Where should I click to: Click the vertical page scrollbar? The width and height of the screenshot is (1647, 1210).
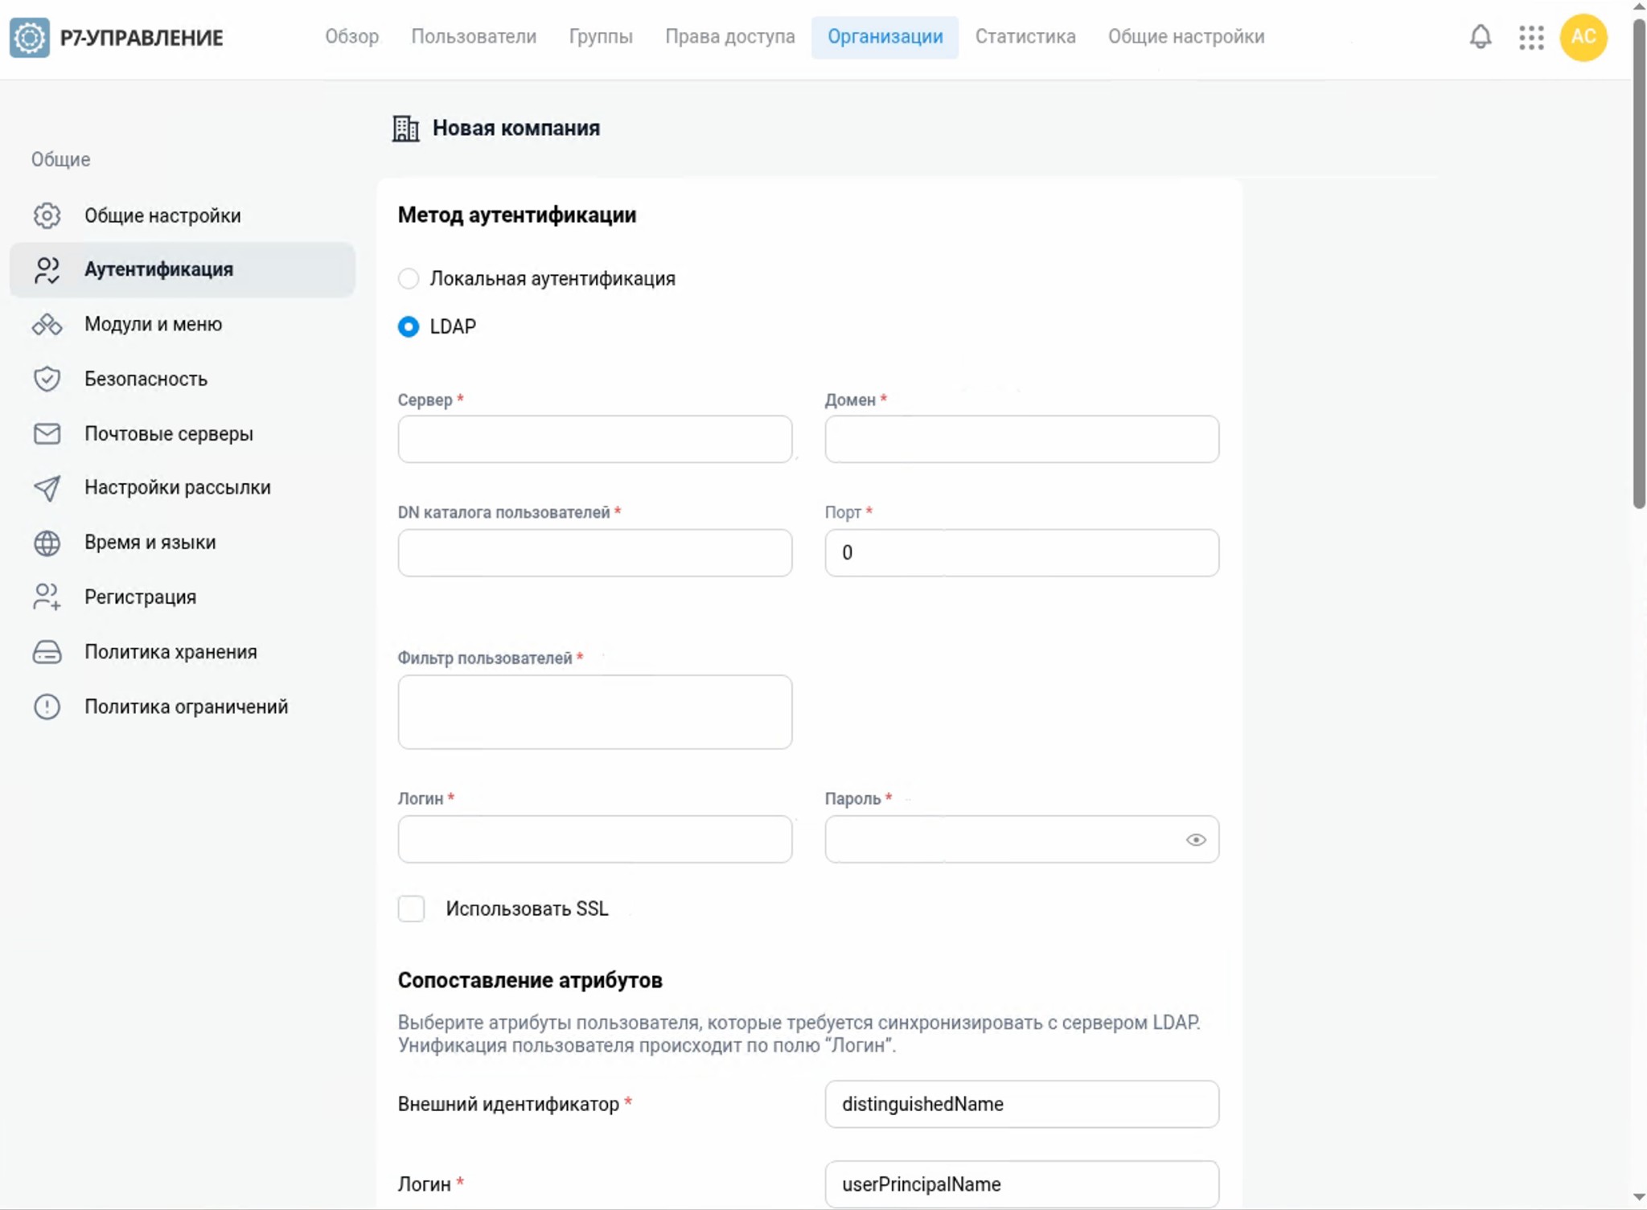(x=1639, y=262)
